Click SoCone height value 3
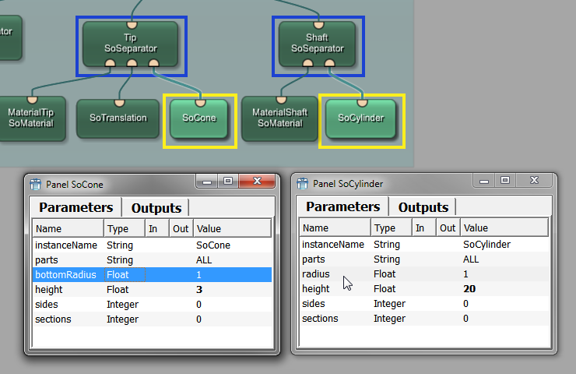 point(198,289)
